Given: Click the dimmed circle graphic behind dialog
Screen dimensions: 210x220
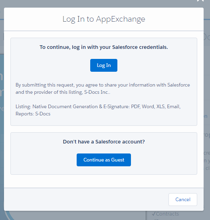Looking at the screenshot, I should [9, 216].
